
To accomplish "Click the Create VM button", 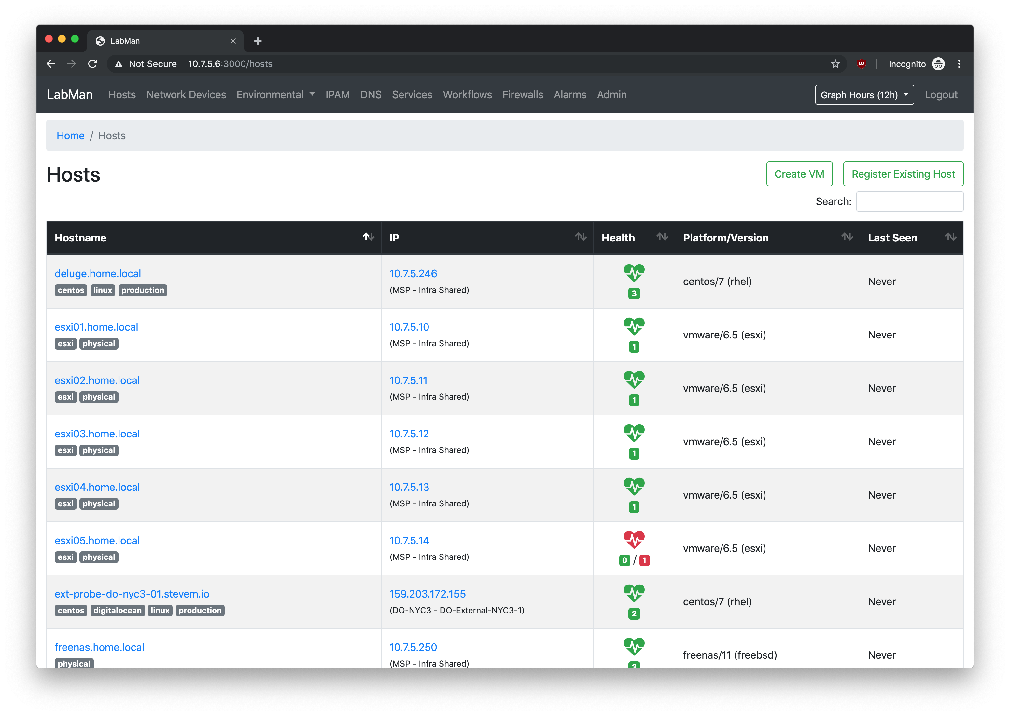I will (x=799, y=174).
